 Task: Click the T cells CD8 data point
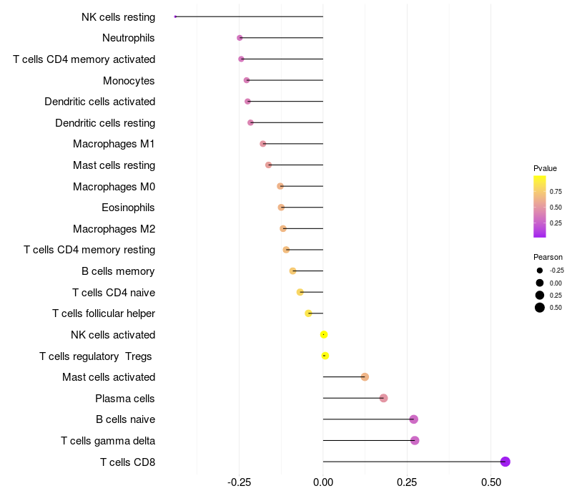click(x=506, y=462)
